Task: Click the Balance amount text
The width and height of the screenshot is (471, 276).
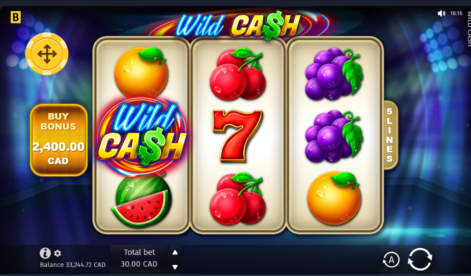Action: click(x=73, y=265)
